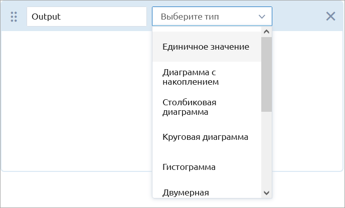Click the Выберите тип placeholder text
Image resolution: width=345 pixels, height=208 pixels.
190,17
